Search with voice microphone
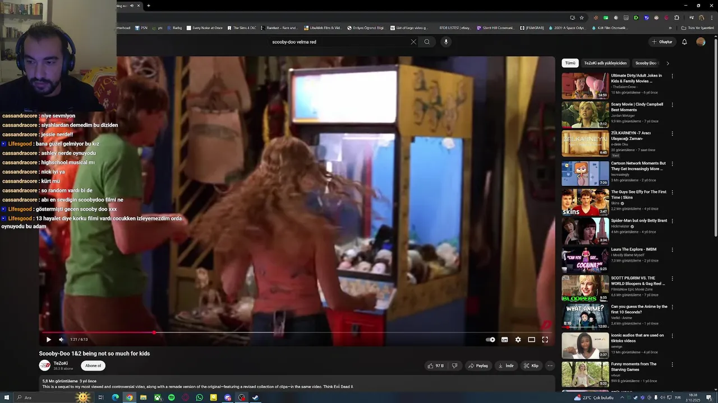Image resolution: width=718 pixels, height=403 pixels. pos(446,42)
